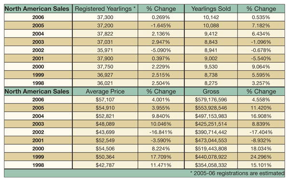The image size is (289, 179).
Task: Select the 2005 yearlings sold cell 10,088
Action: 211,26
